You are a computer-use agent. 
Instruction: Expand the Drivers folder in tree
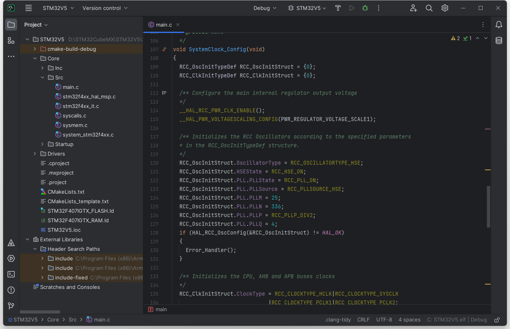35,154
